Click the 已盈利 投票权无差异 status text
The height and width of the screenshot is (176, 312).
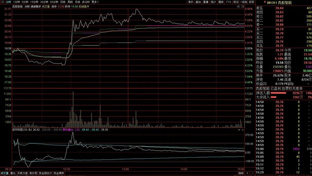pos(286,89)
